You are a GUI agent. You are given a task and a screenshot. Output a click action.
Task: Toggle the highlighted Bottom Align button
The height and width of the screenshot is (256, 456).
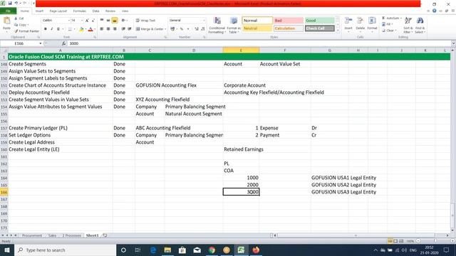tap(115, 21)
